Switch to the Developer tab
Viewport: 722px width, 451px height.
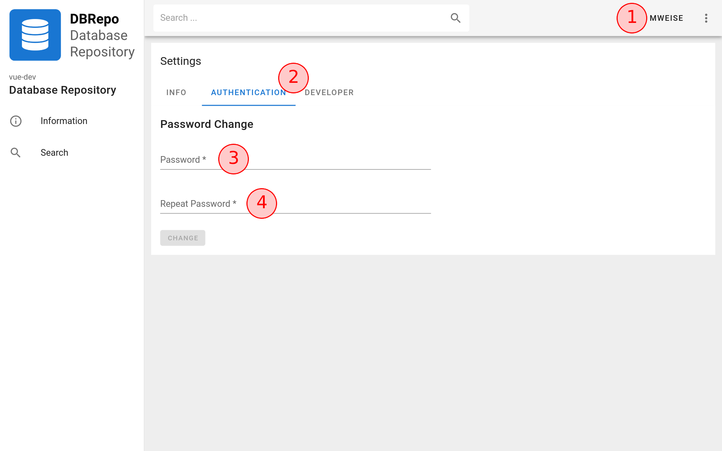329,92
